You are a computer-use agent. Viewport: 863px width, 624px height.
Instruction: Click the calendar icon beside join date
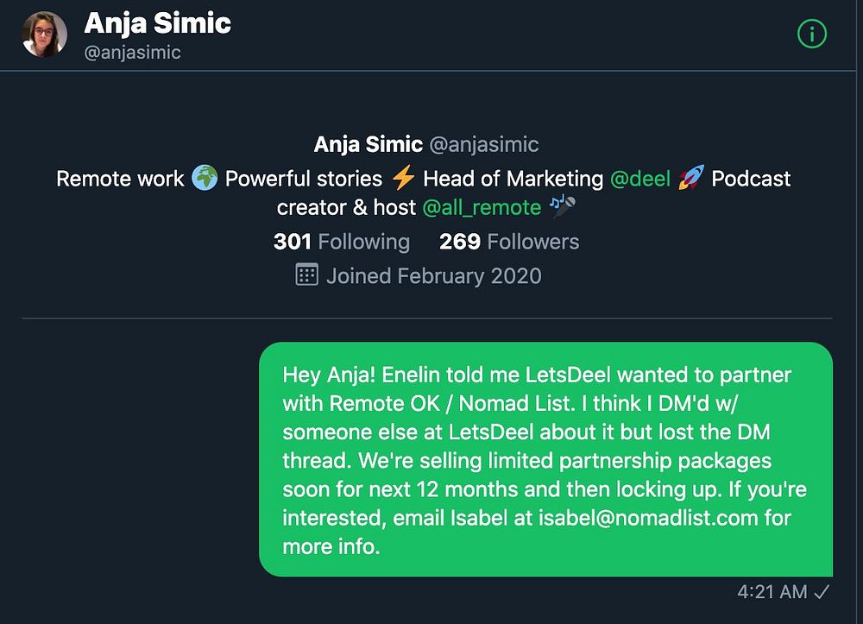[306, 275]
